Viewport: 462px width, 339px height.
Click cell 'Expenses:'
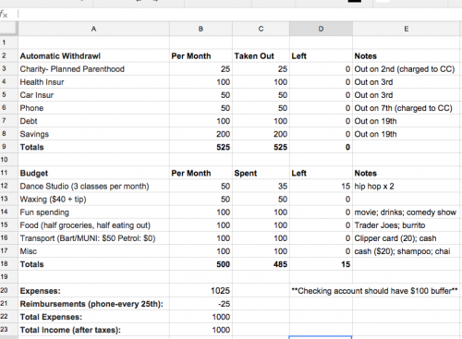(x=93, y=291)
